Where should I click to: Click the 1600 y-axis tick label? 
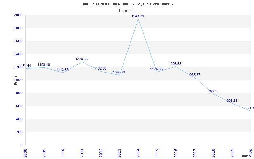coord(18,41)
